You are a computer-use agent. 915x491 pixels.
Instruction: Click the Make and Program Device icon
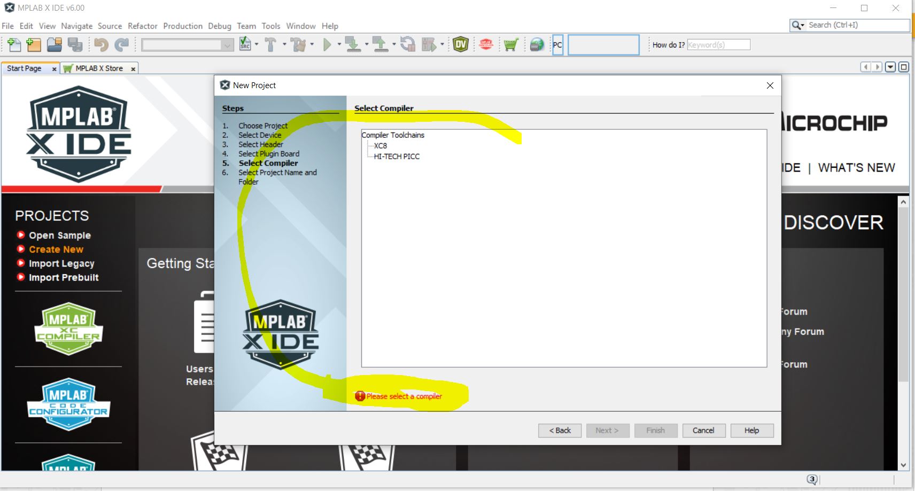(x=353, y=45)
